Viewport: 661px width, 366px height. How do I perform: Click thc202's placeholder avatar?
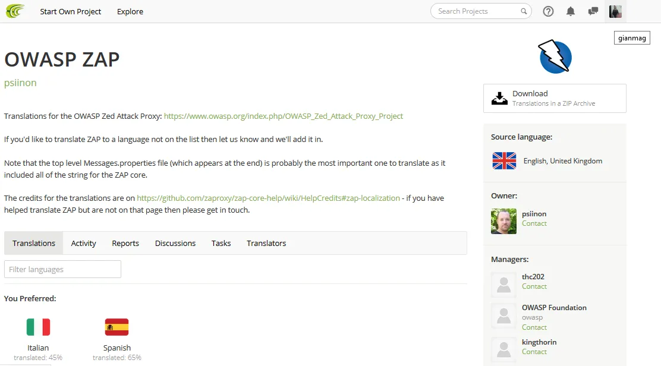pos(503,284)
